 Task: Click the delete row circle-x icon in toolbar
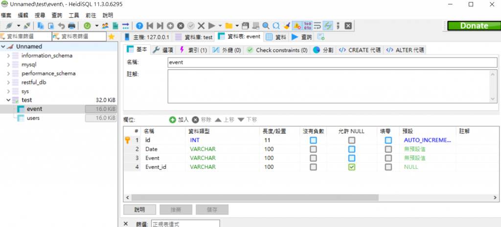point(181,25)
